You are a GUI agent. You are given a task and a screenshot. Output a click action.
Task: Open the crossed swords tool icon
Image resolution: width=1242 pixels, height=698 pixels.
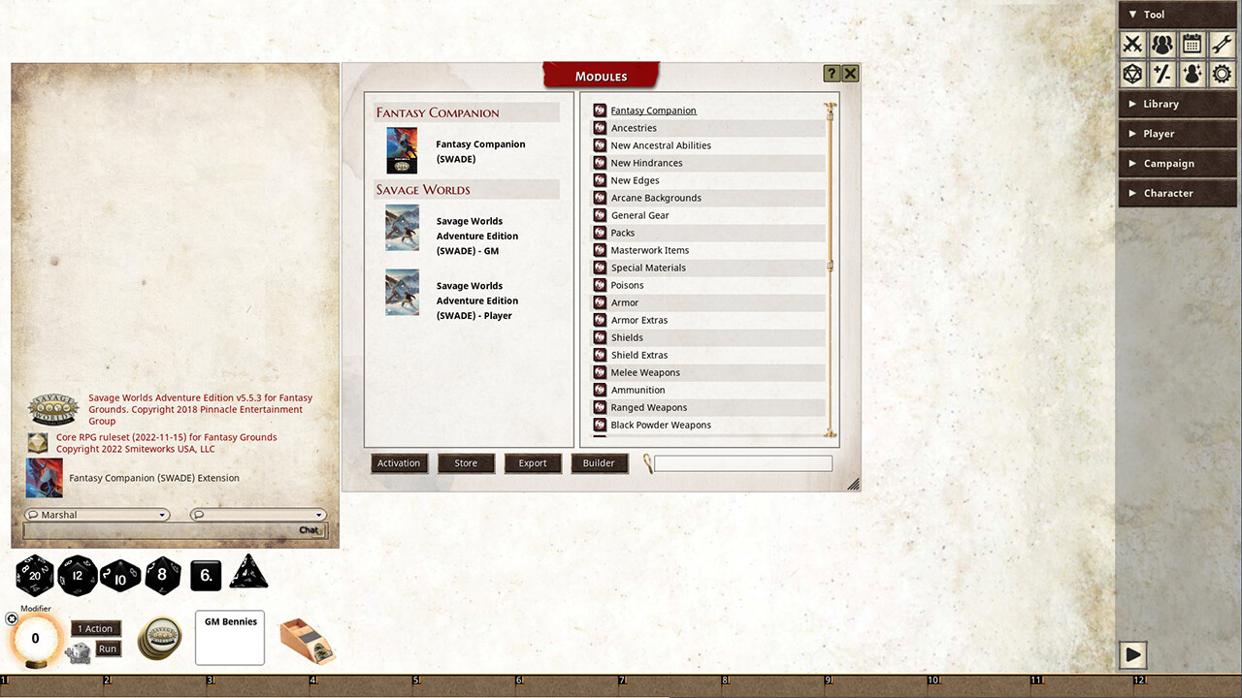click(1132, 44)
